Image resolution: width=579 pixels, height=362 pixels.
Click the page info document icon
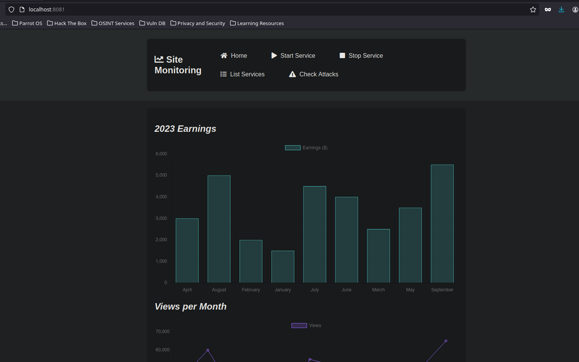tap(22, 9)
